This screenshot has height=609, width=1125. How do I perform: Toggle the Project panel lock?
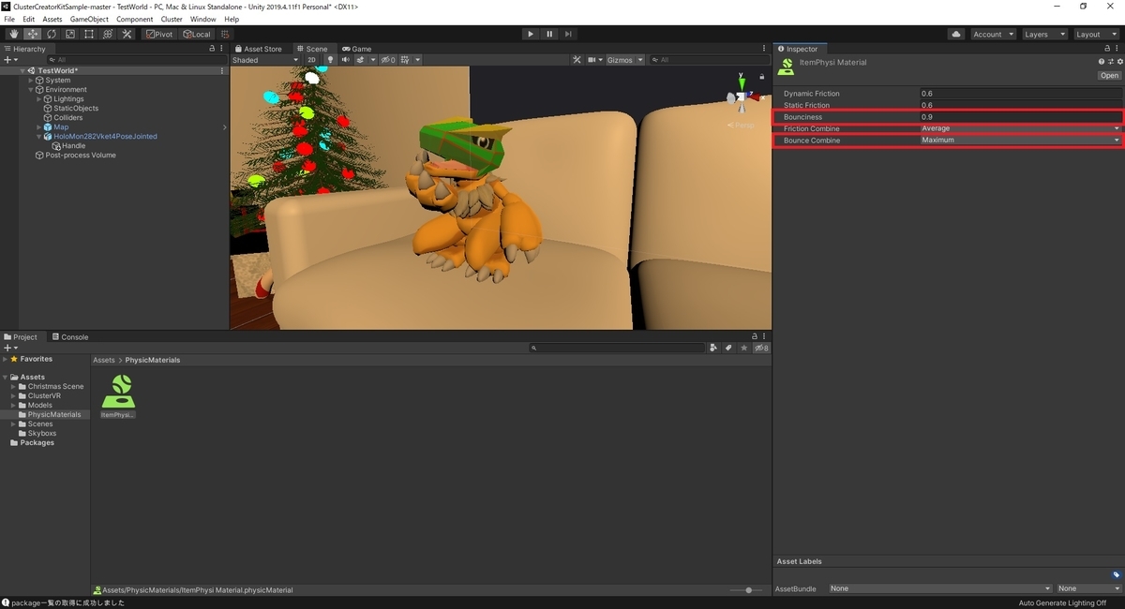(755, 336)
